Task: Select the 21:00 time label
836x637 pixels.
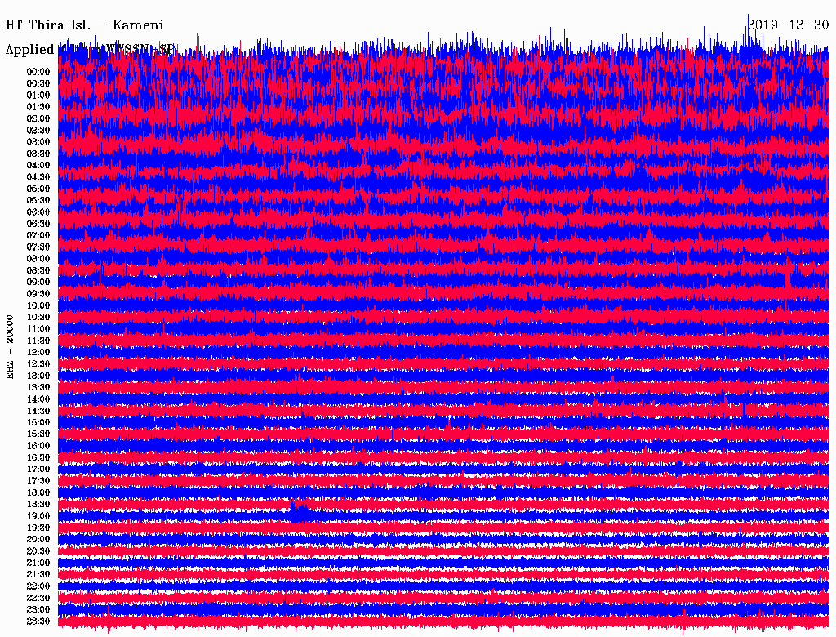Action: pos(38,563)
